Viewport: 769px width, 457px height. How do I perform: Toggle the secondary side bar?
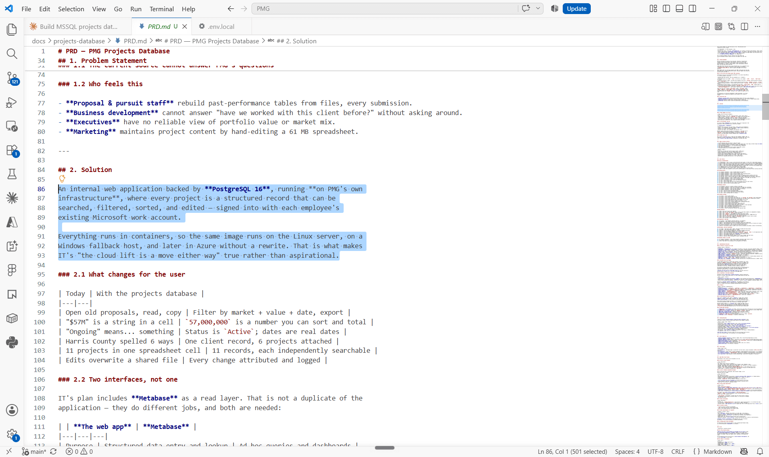[693, 8]
